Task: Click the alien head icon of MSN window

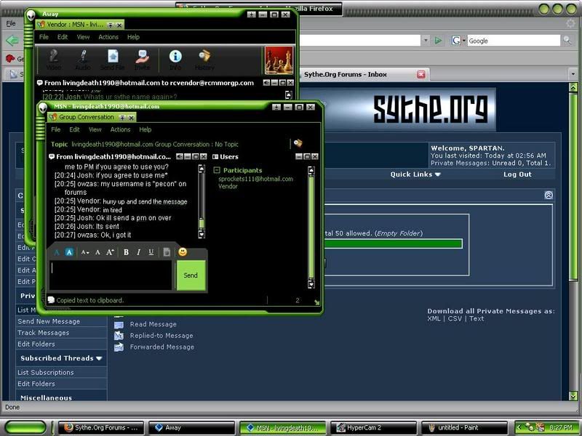Action: click(x=42, y=108)
